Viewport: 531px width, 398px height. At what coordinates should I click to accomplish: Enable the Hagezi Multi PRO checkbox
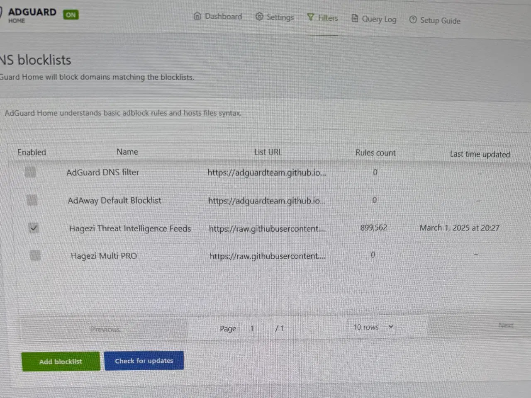[x=36, y=255]
